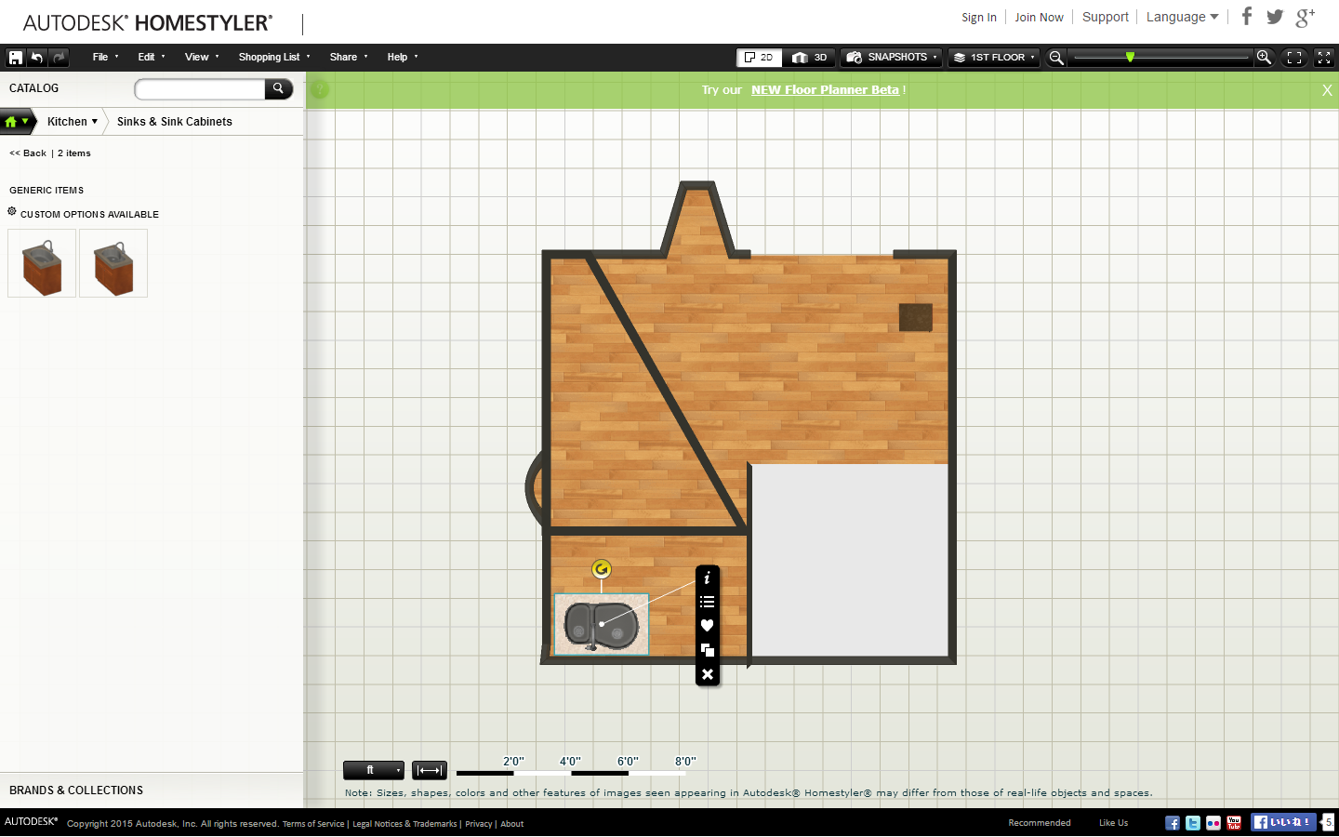The width and height of the screenshot is (1339, 837).
Task: Select the sink object on floor plan
Action: 602,624
